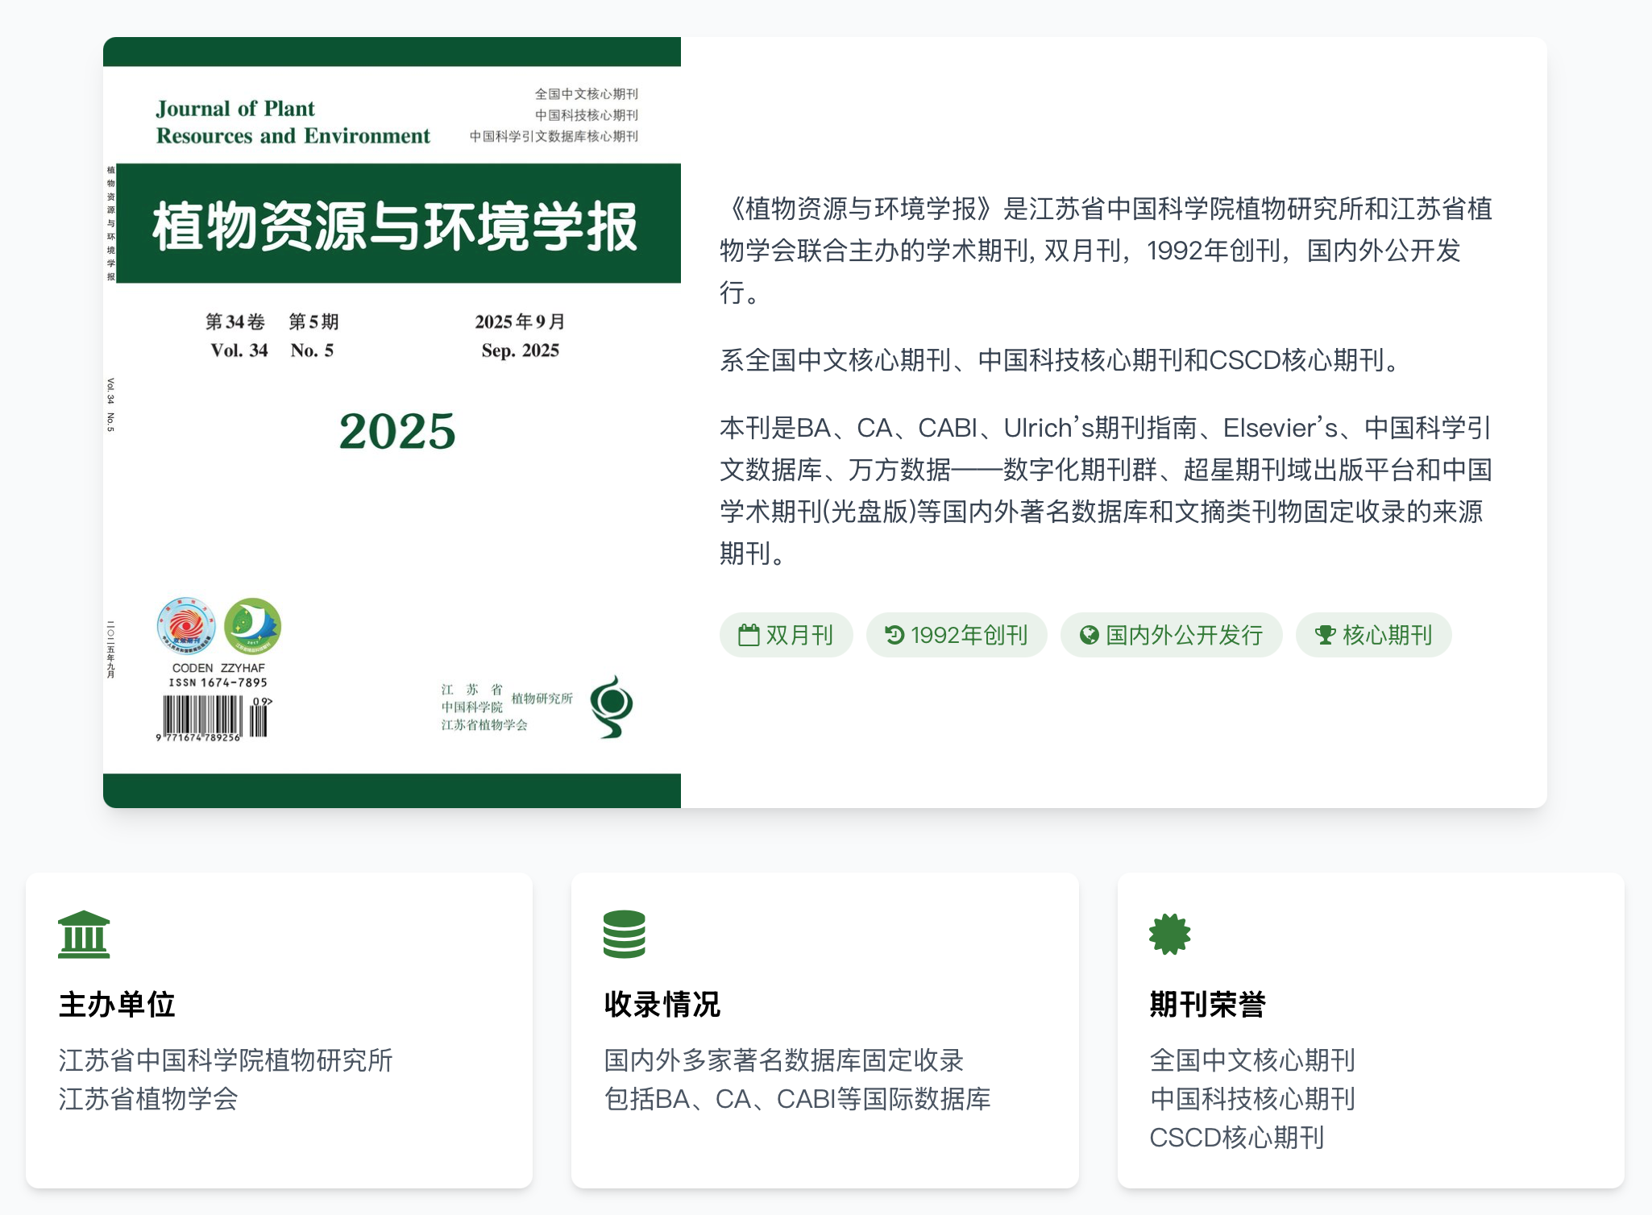The image size is (1652, 1215).
Task: Click the globe icon in 国内外公开发行 tag
Action: click(1089, 635)
